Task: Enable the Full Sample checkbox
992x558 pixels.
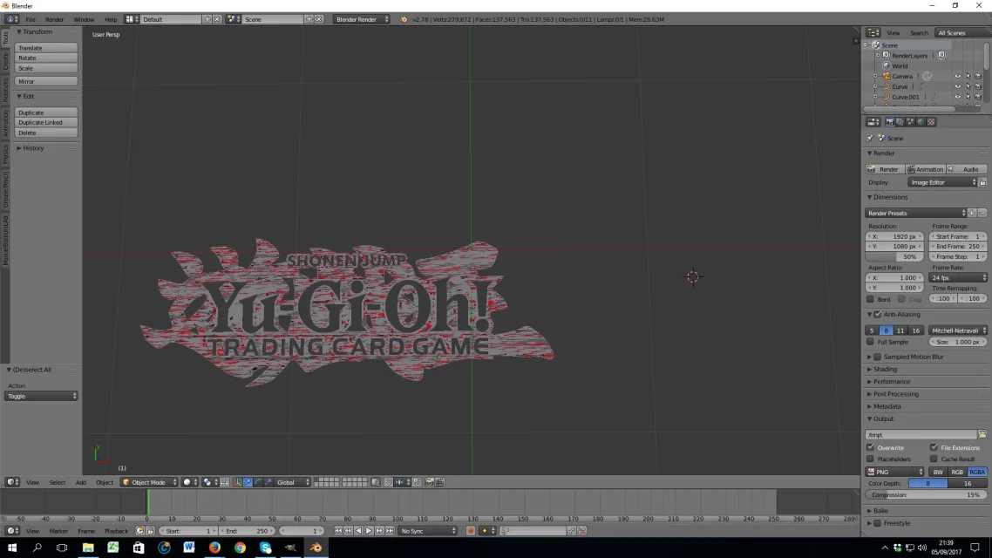Action: (871, 342)
